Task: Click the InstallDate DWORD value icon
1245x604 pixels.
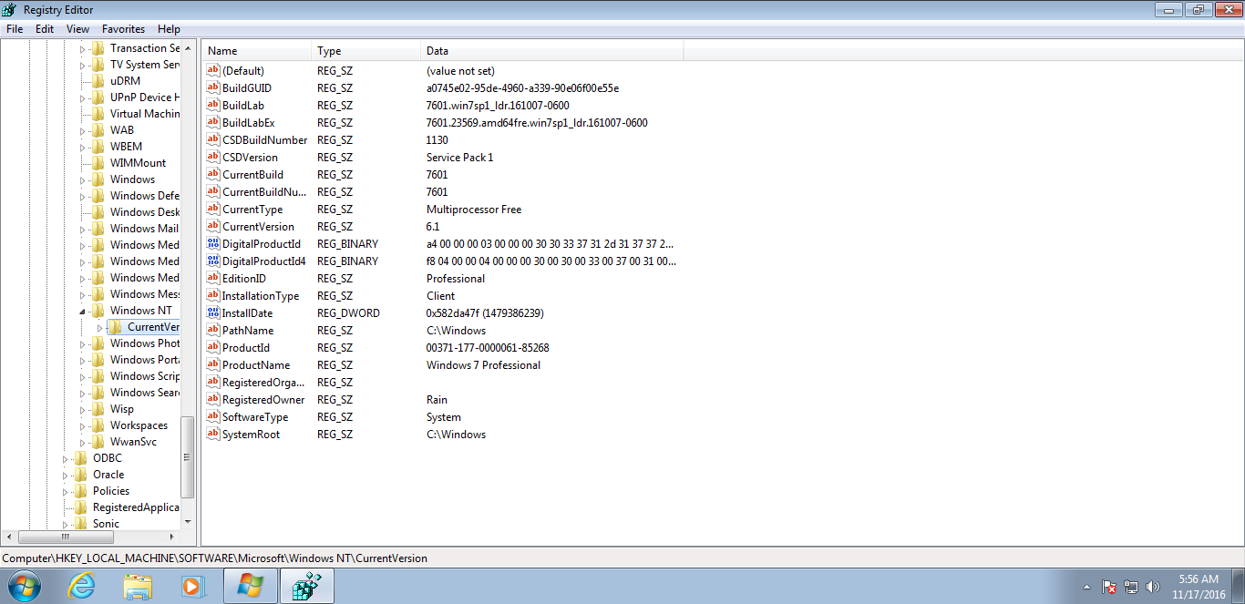Action: [x=213, y=313]
